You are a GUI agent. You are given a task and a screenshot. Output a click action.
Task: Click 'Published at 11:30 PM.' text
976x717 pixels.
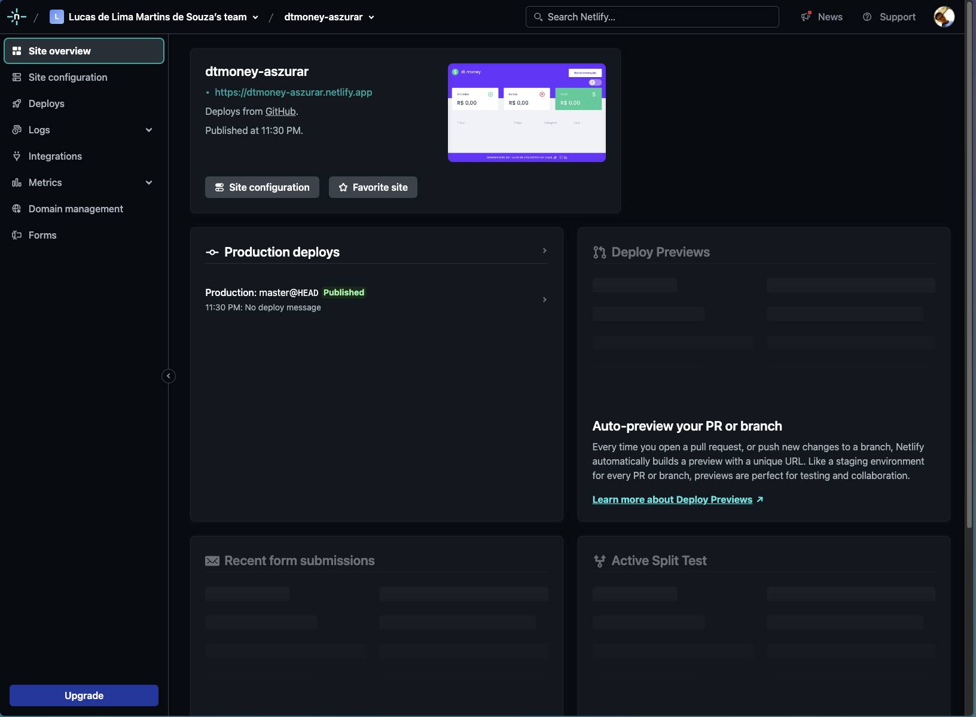pyautogui.click(x=254, y=130)
